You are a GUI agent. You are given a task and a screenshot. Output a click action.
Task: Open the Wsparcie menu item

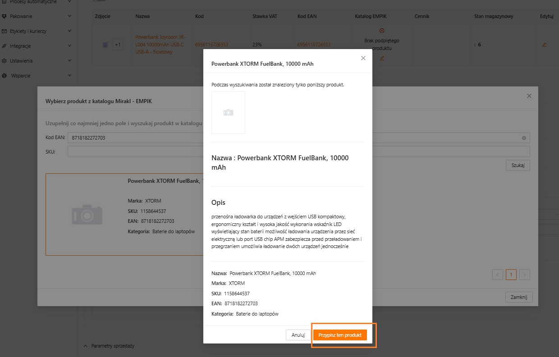click(x=21, y=76)
